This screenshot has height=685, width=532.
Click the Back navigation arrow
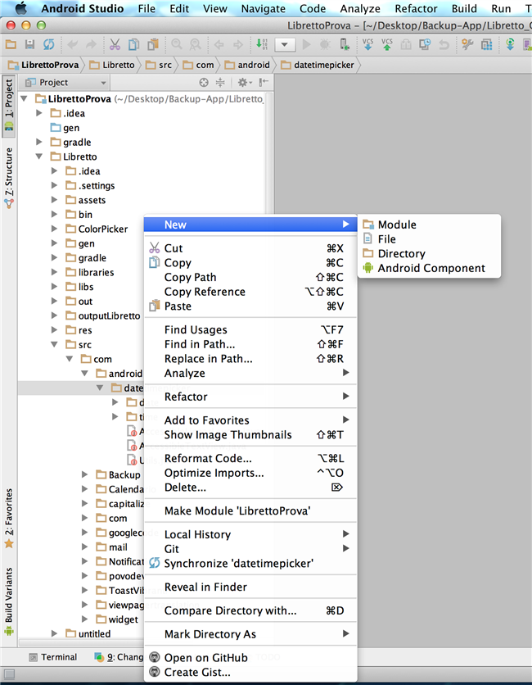(x=219, y=44)
